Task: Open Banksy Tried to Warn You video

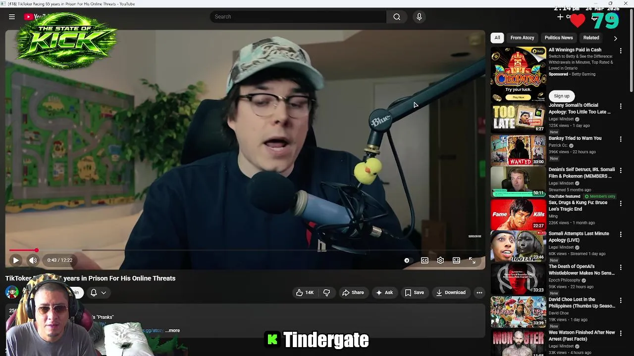Action: pyautogui.click(x=575, y=138)
